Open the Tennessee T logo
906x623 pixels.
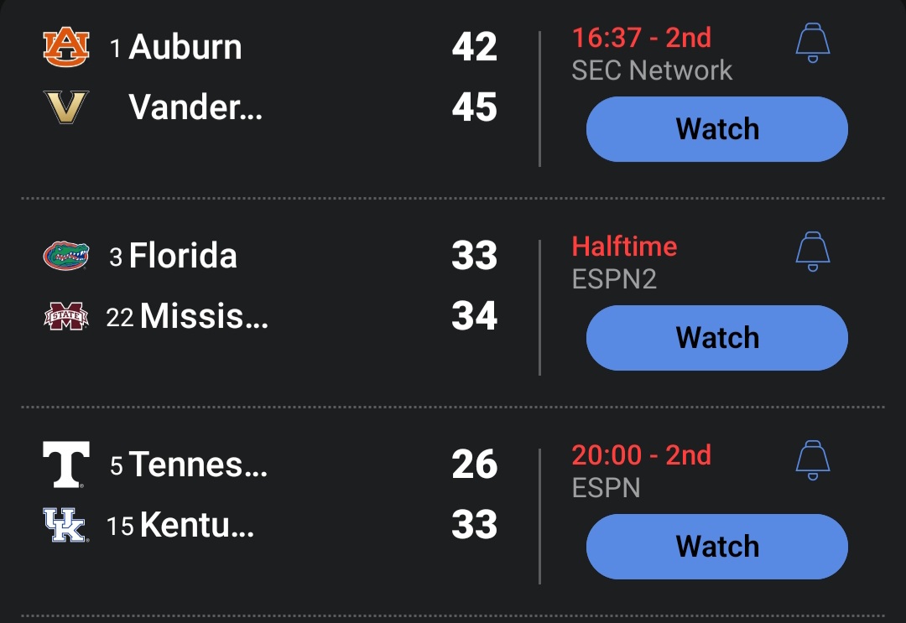coord(66,465)
